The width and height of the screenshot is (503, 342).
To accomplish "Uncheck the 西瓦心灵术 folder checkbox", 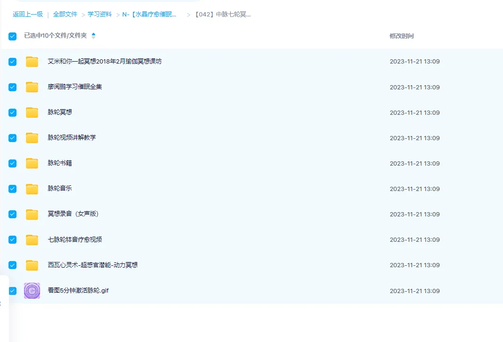I will point(13,265).
